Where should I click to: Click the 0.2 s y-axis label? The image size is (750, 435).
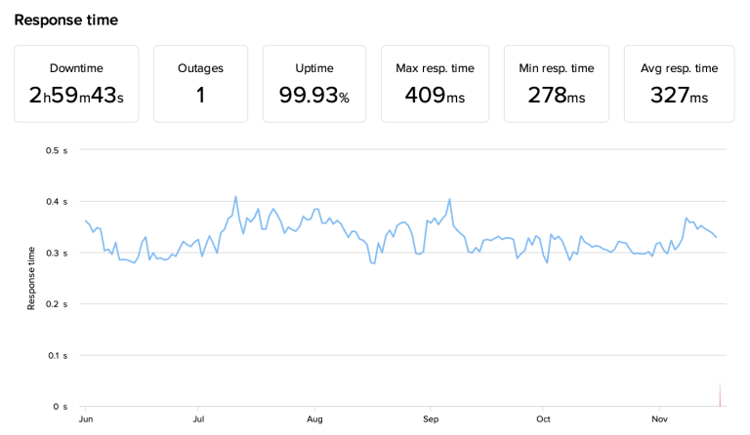click(x=57, y=304)
